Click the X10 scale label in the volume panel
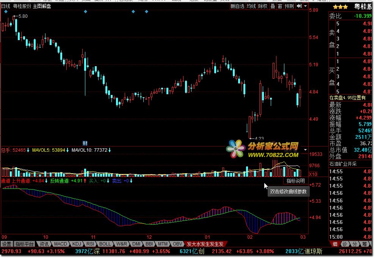 [313, 174]
